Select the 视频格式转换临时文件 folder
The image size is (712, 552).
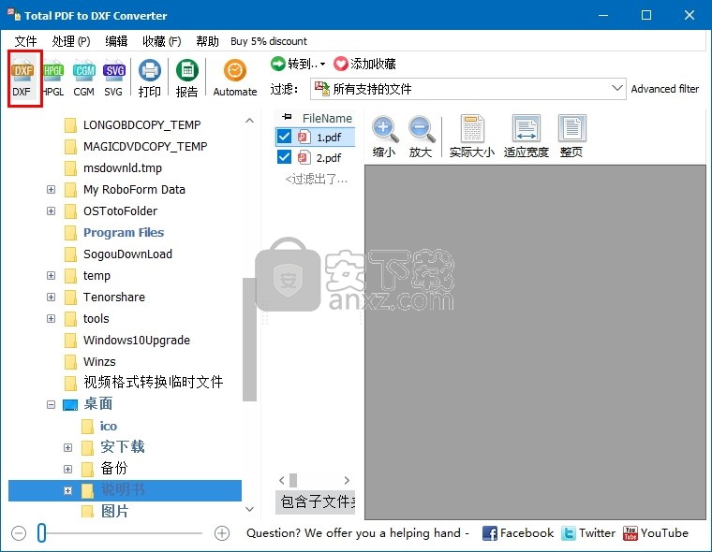click(x=153, y=383)
